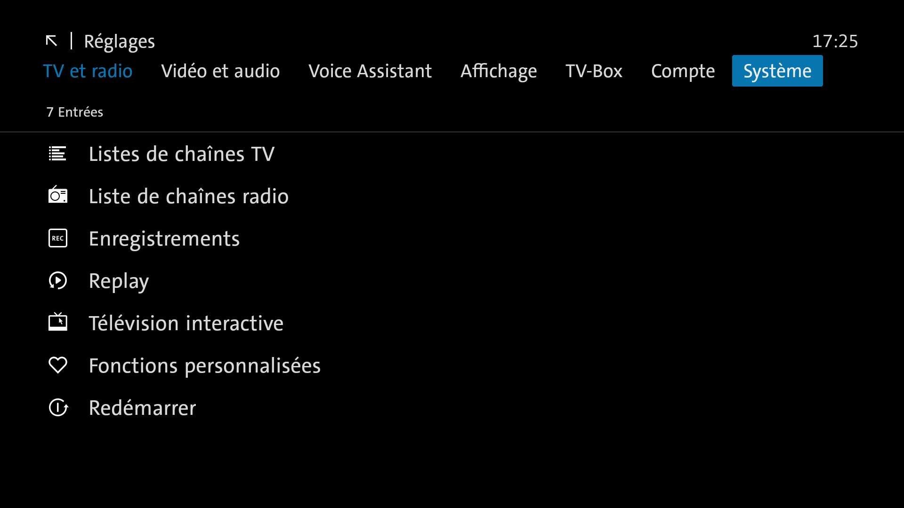Select the Voice Assistant tab

point(370,71)
